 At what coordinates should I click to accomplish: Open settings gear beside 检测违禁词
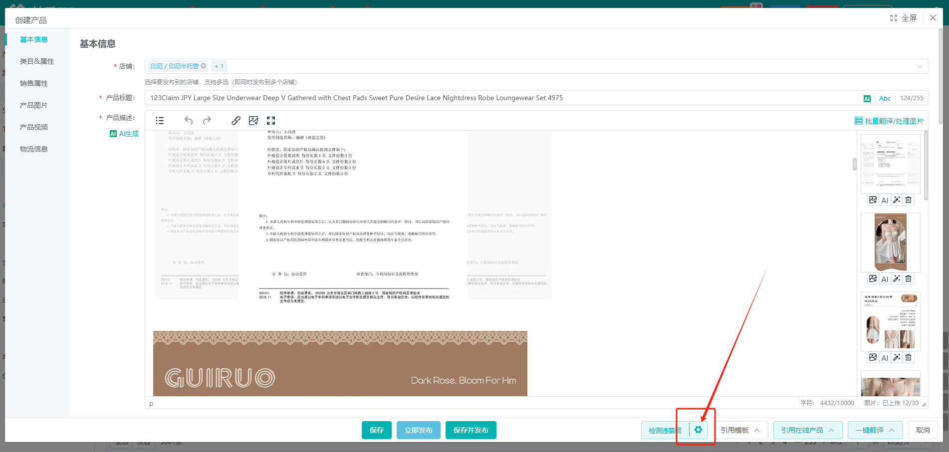(x=698, y=430)
